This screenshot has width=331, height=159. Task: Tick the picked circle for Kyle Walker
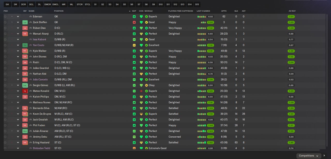coord(5,51)
